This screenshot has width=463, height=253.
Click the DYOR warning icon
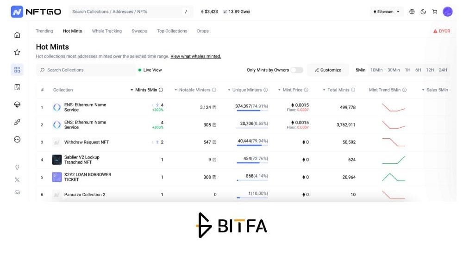tap(435, 31)
